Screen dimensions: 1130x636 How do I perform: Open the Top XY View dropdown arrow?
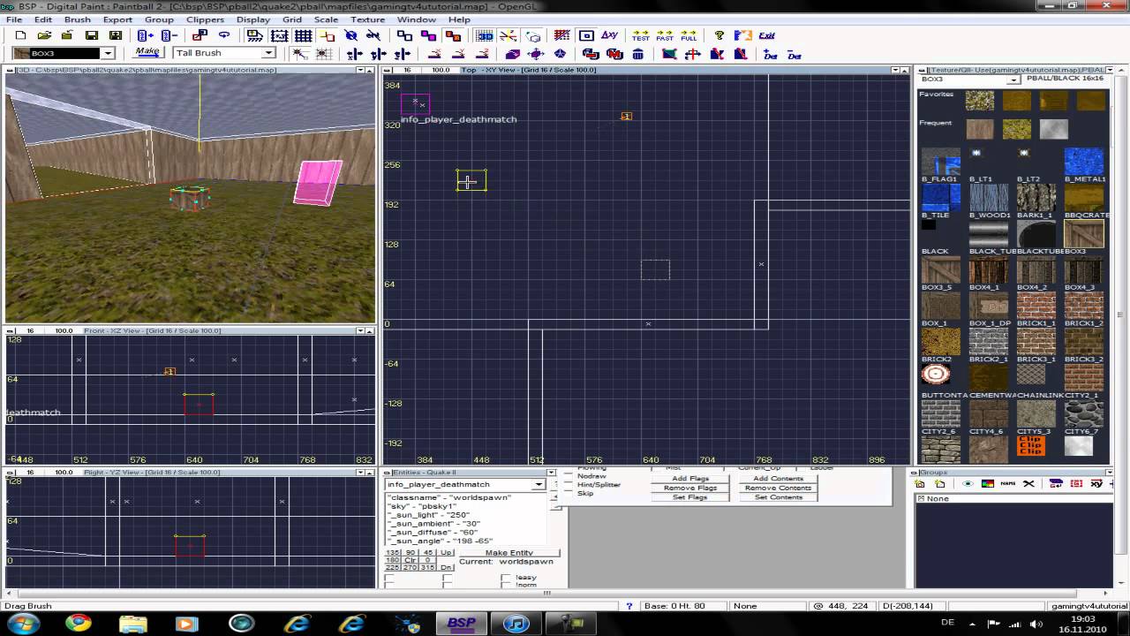coord(895,70)
